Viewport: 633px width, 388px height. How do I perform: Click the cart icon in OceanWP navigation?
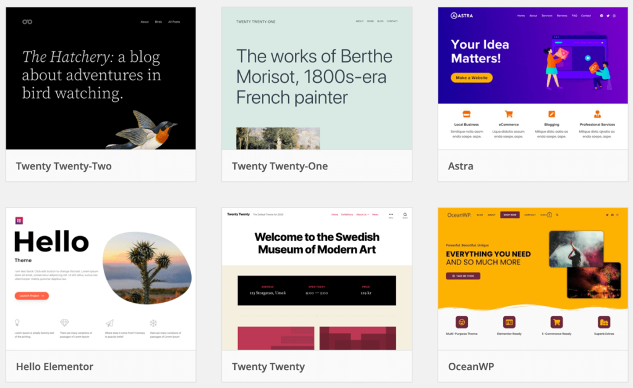click(x=549, y=215)
